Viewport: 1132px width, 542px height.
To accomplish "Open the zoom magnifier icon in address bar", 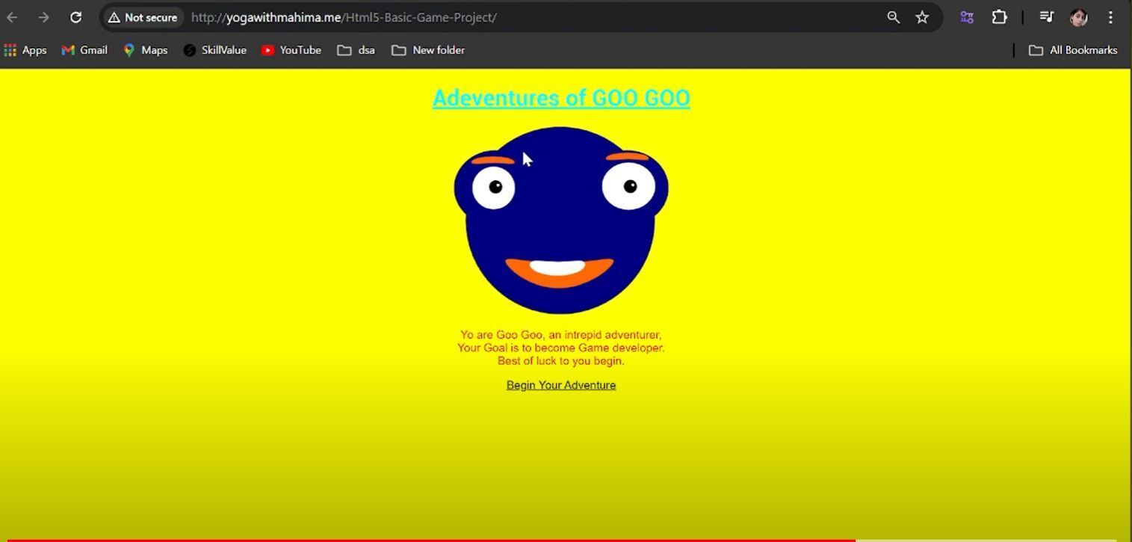I will pyautogui.click(x=893, y=17).
